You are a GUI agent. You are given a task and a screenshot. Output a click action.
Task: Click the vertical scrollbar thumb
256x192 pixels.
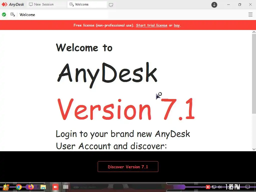coord(254,74)
